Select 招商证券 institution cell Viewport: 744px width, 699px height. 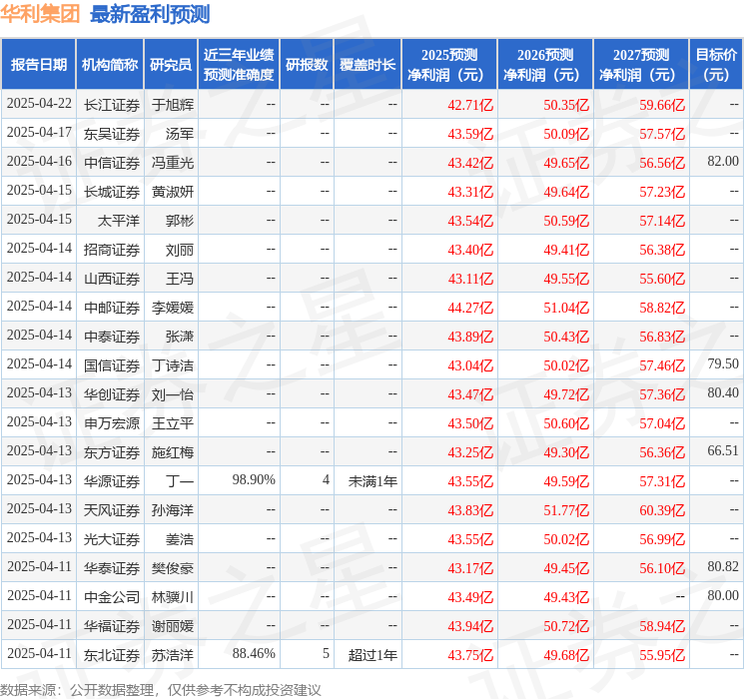click(x=112, y=250)
